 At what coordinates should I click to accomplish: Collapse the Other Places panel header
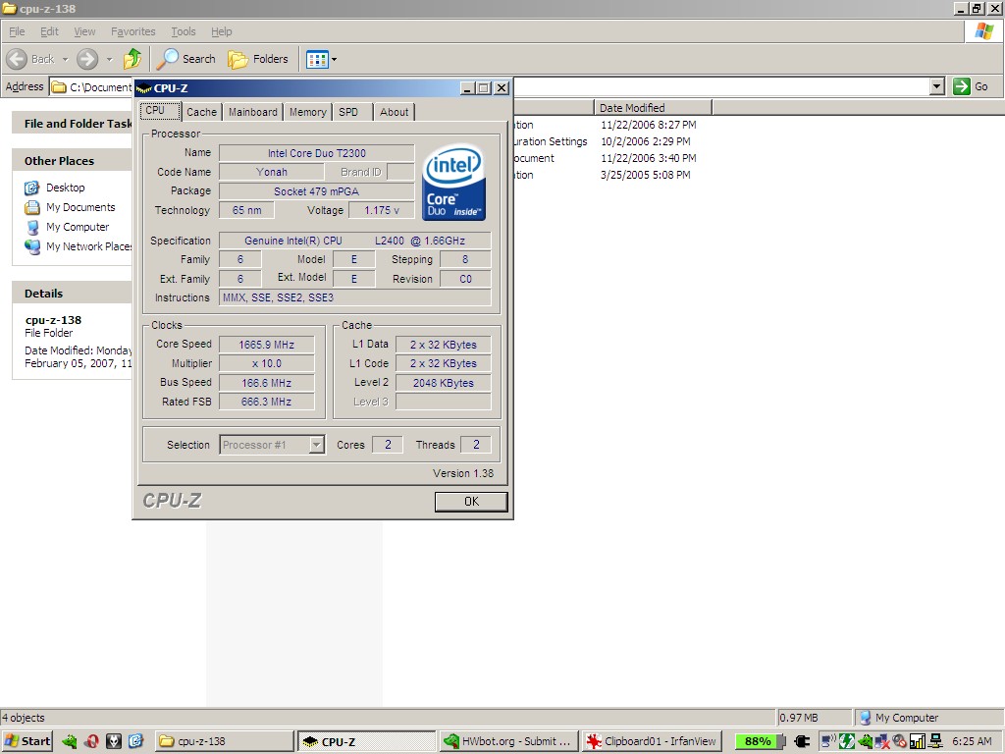[72, 161]
